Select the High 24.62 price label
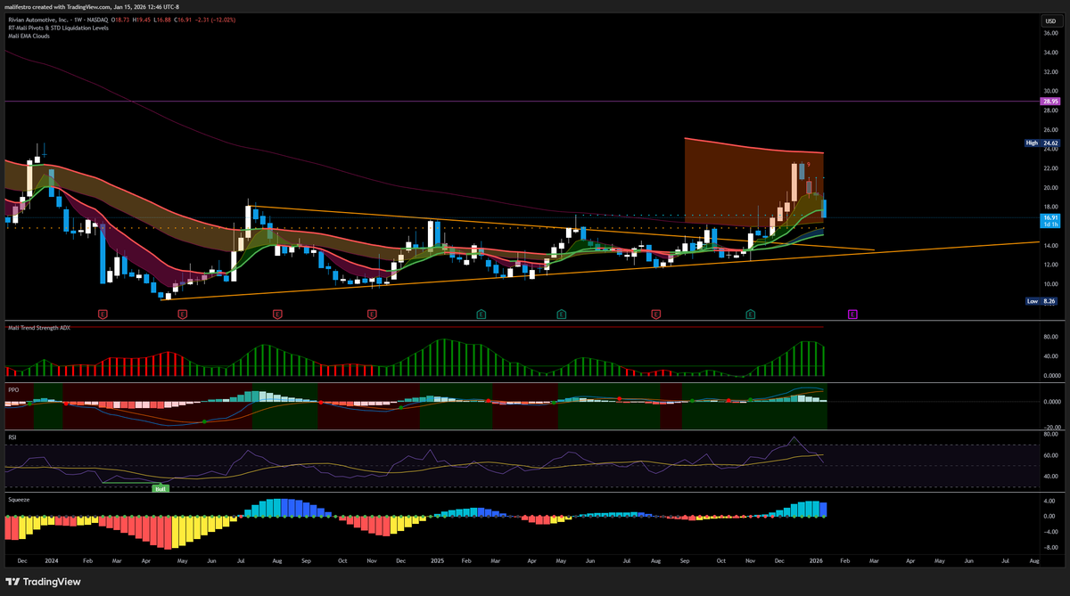The width and height of the screenshot is (1070, 596). coord(1041,143)
